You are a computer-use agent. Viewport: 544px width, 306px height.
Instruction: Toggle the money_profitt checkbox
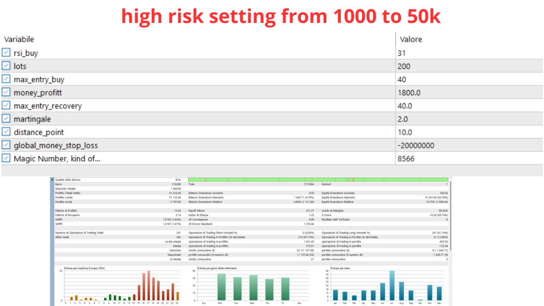click(x=6, y=92)
